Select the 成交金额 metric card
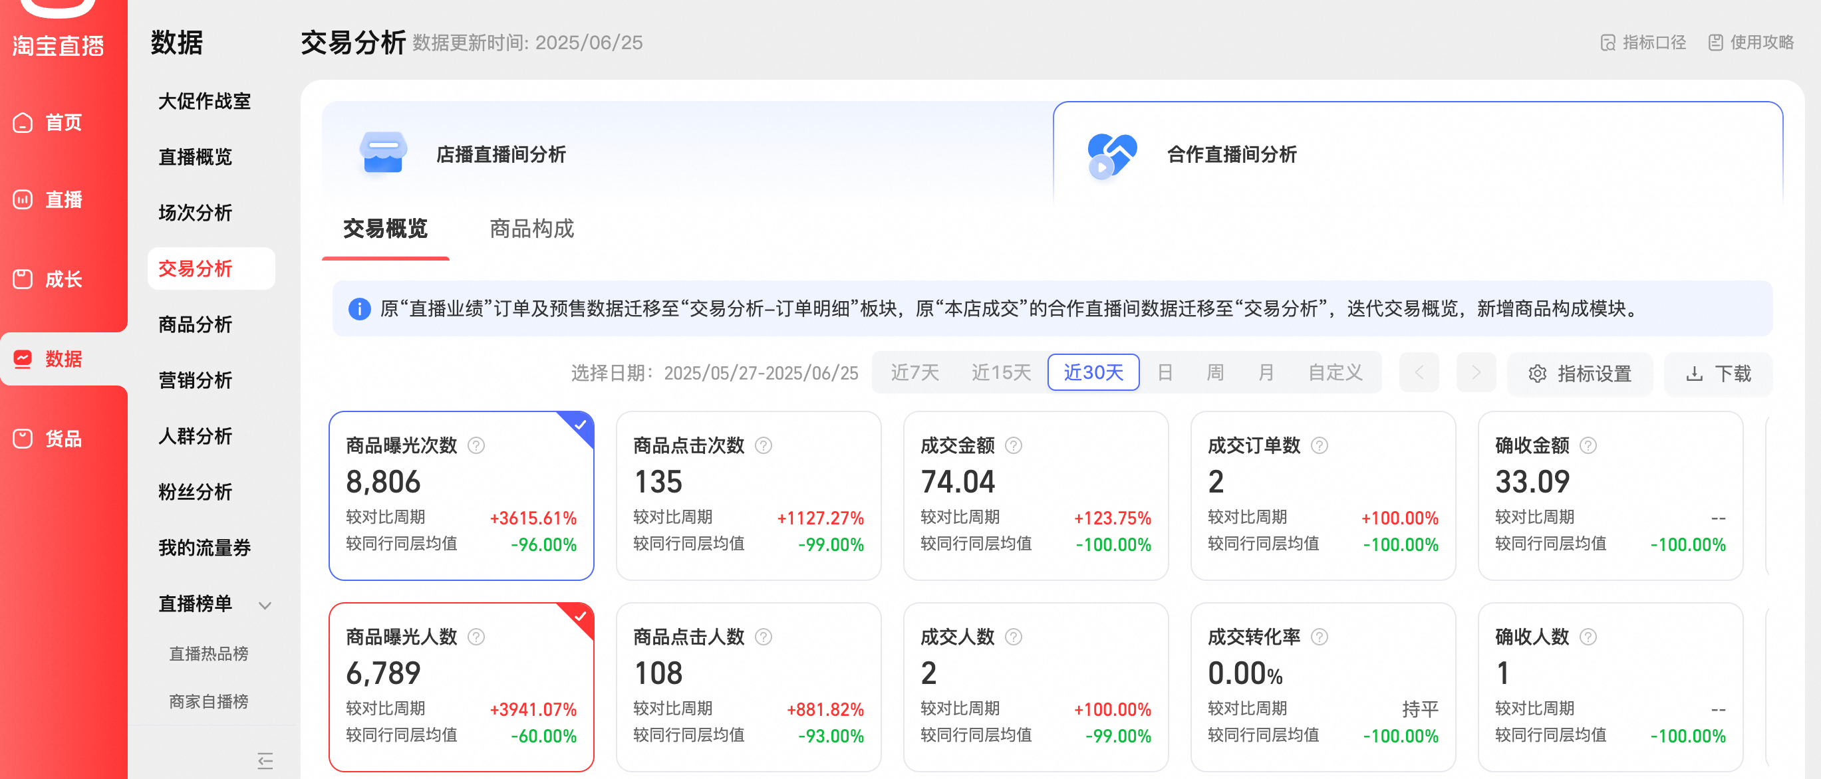 coord(1036,496)
